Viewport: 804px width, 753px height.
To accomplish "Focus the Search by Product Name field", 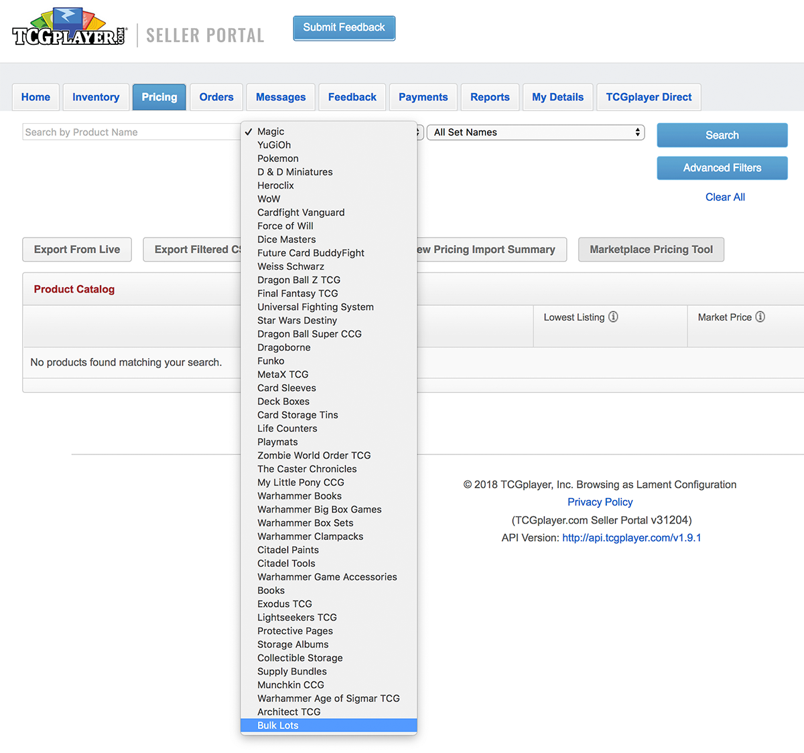I will [x=131, y=133].
